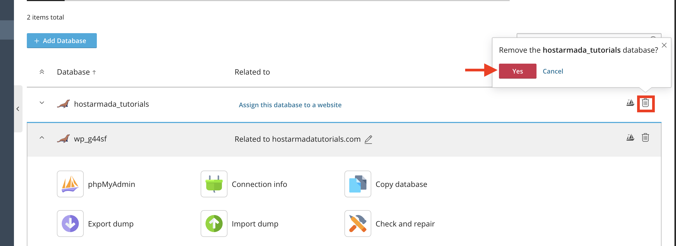Image resolution: width=676 pixels, height=246 pixels.
Task: Collapse the left sidebar with the arrow
Action: click(x=18, y=108)
